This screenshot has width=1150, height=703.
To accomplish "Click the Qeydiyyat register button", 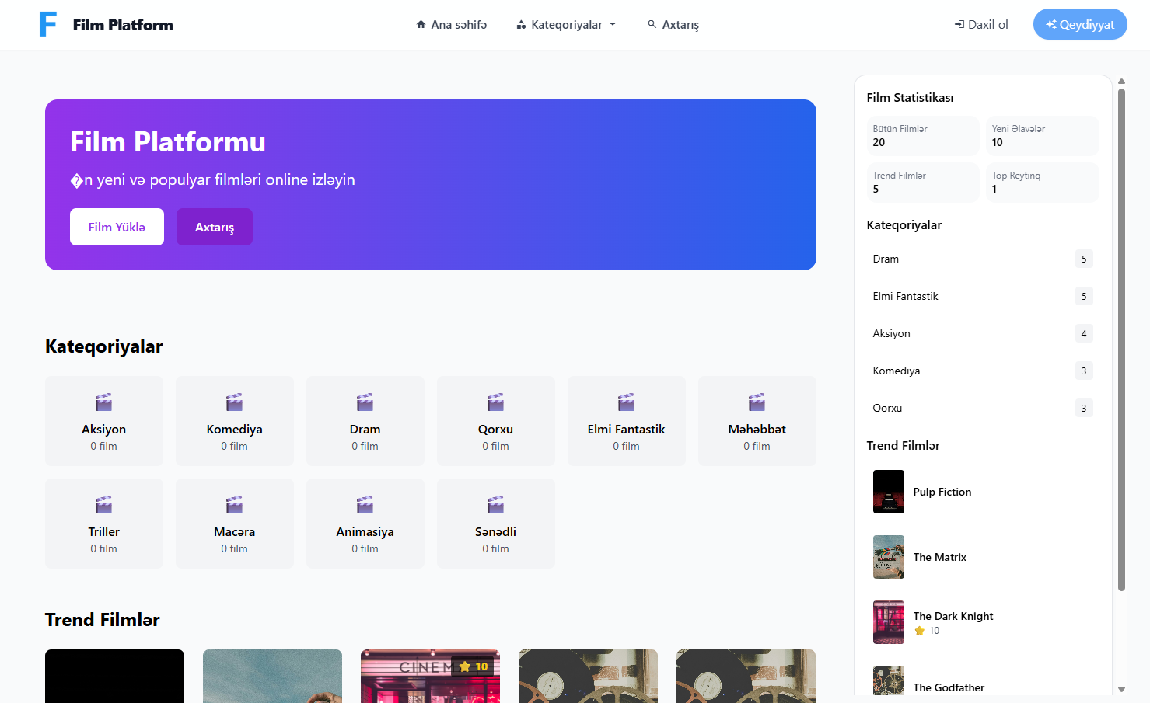I will click(1079, 24).
